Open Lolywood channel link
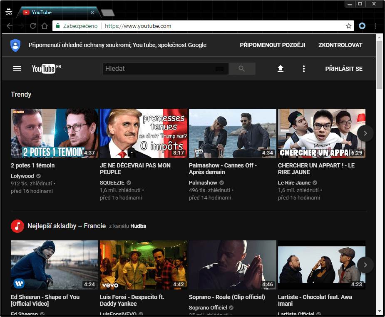385x317 pixels. pyautogui.click(x=22, y=176)
